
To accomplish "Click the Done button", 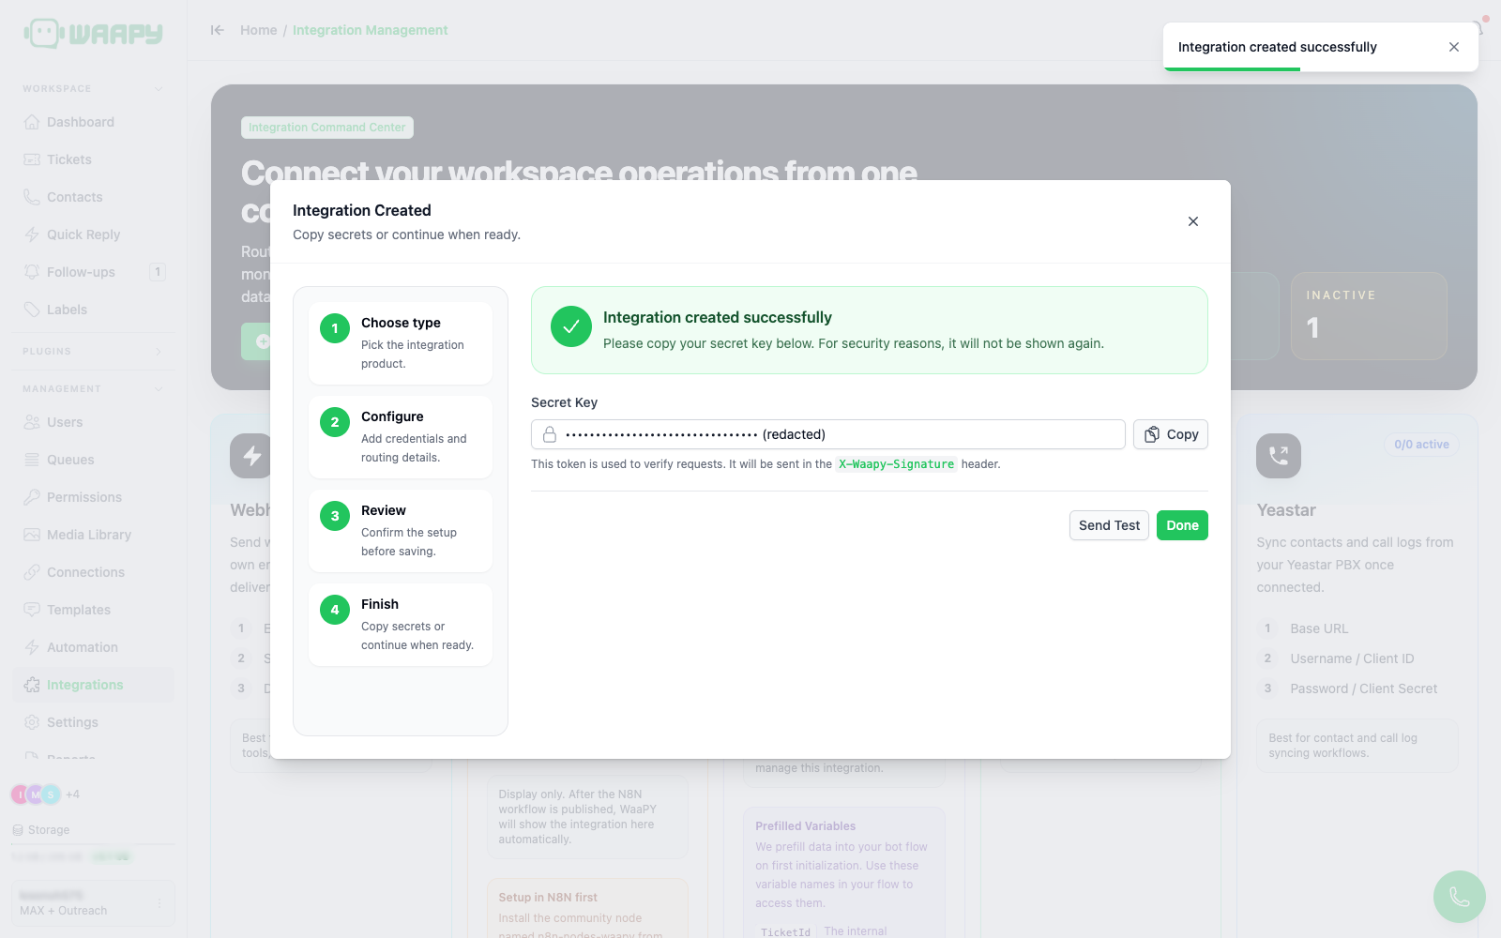I will point(1182,525).
